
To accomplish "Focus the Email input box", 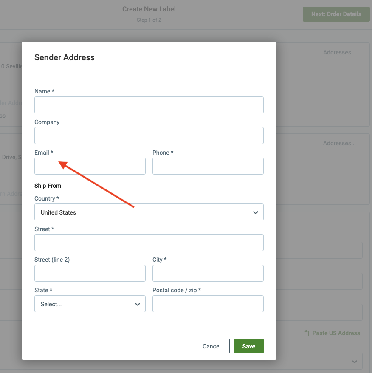I will [90, 166].
